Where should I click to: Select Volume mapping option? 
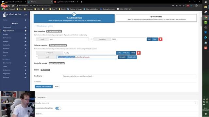(126, 53)
